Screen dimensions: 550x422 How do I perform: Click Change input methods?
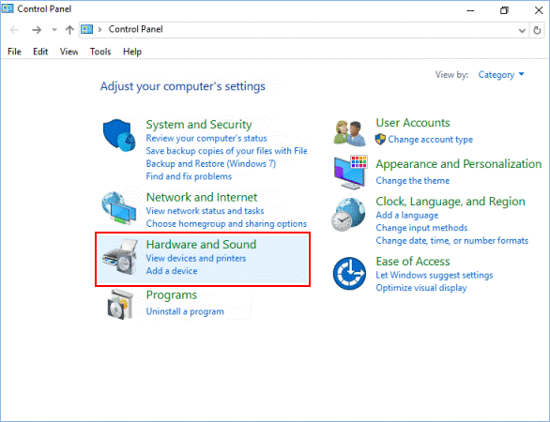pyautogui.click(x=421, y=228)
